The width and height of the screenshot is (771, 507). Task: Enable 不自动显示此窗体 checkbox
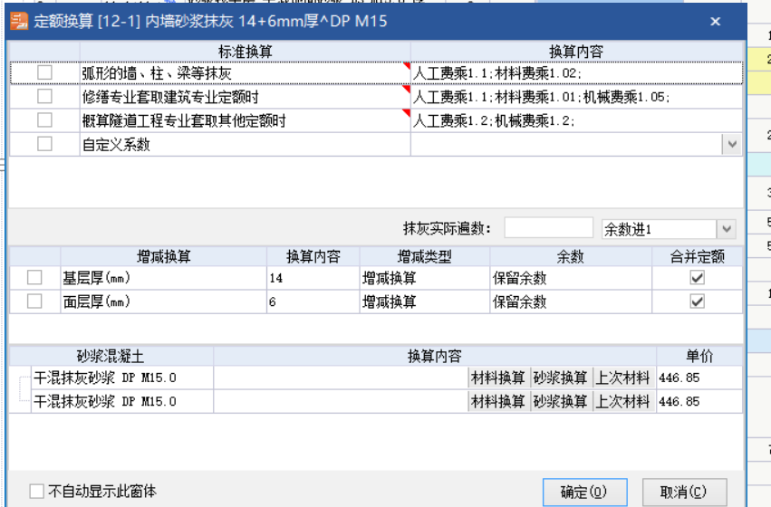37,491
